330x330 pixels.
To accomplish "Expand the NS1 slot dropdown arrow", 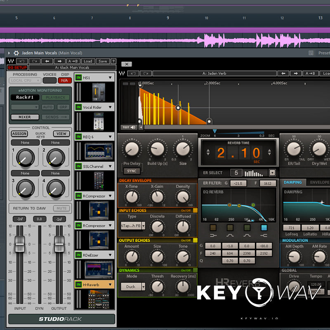I will [x=110, y=78].
